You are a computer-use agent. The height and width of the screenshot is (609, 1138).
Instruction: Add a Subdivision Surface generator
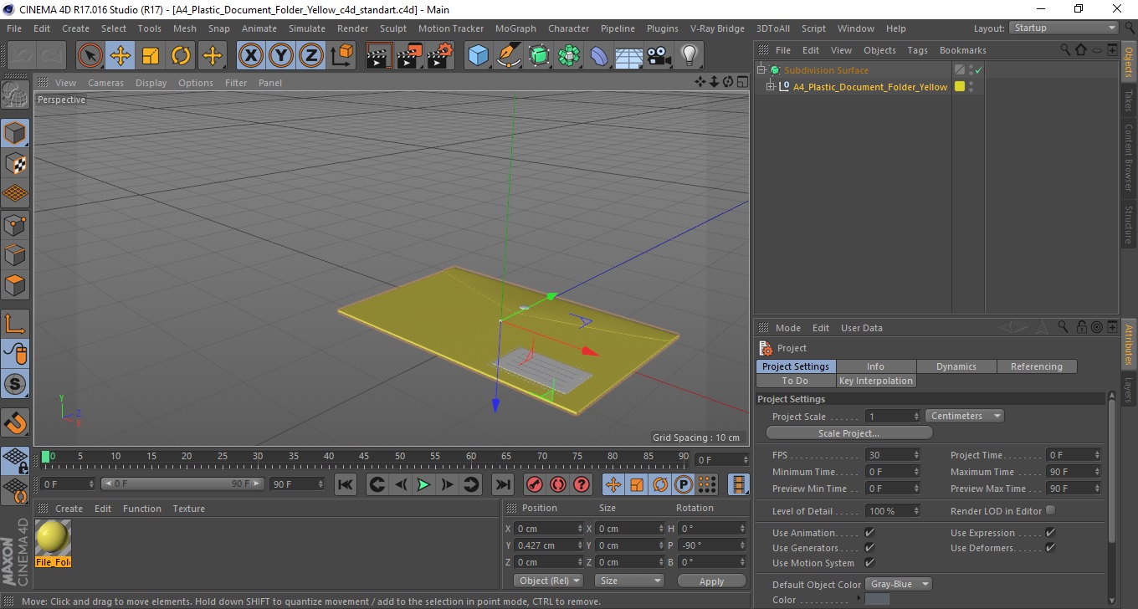click(539, 56)
